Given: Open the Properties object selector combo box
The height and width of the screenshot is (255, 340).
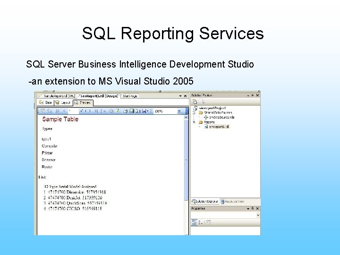Looking at the screenshot, I should [x=225, y=215].
